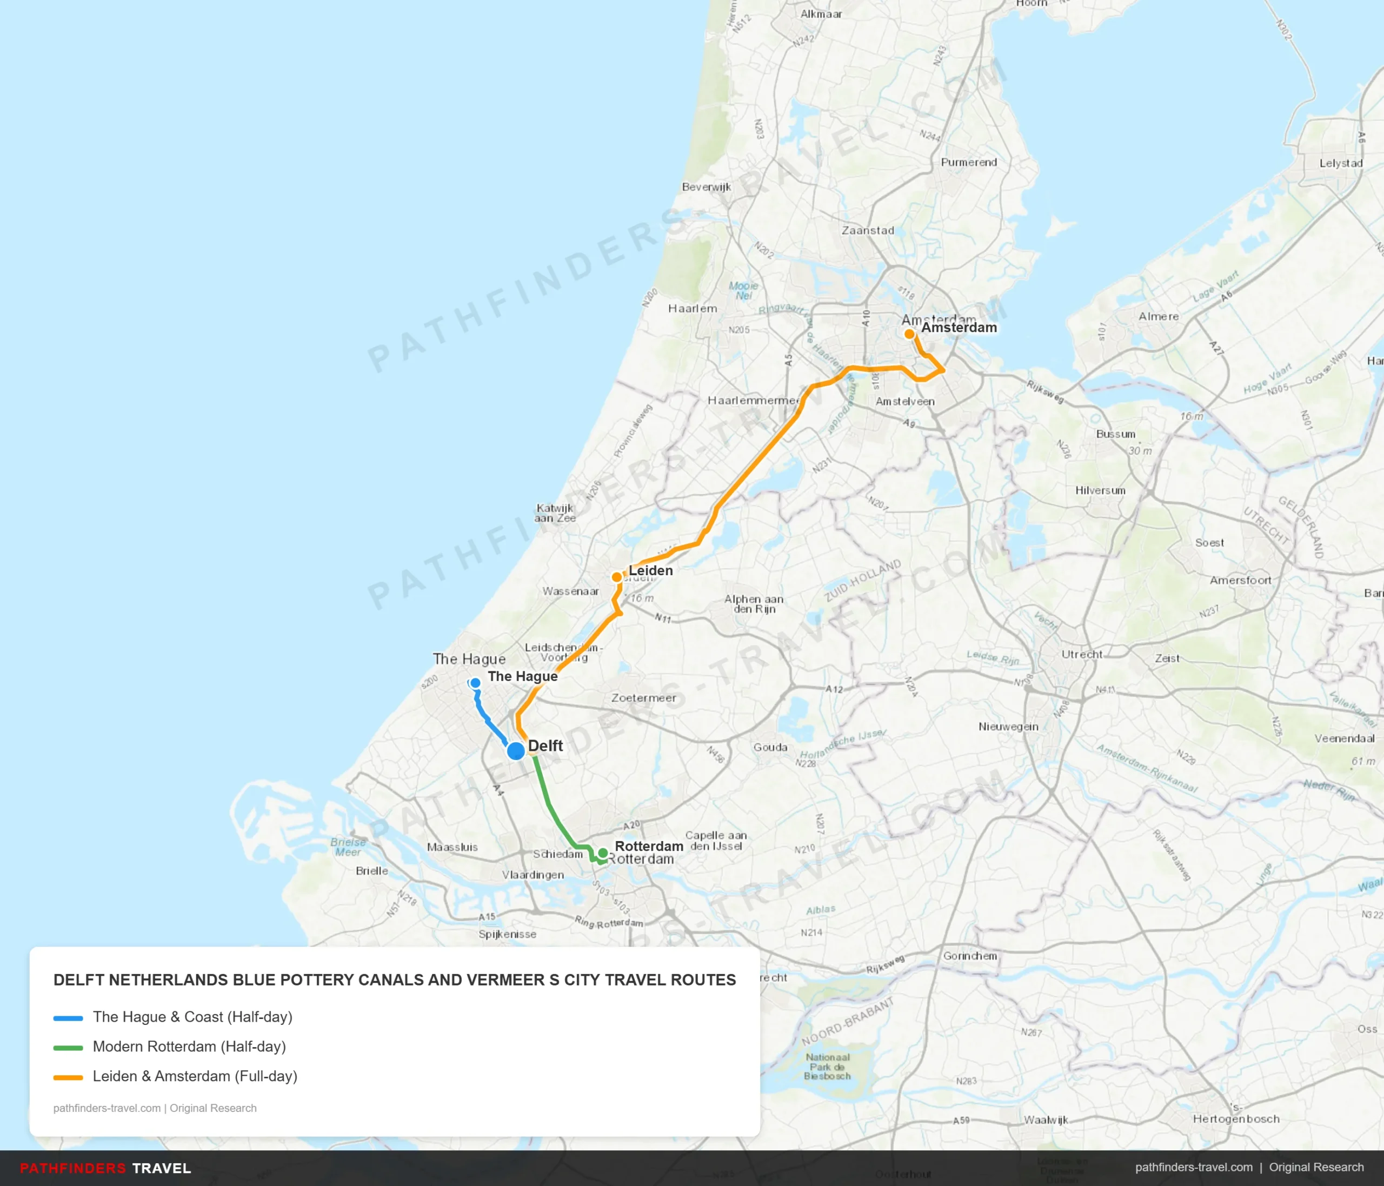1384x1186 pixels.
Task: Click the "Alkmaar" city label
Action: click(x=821, y=14)
